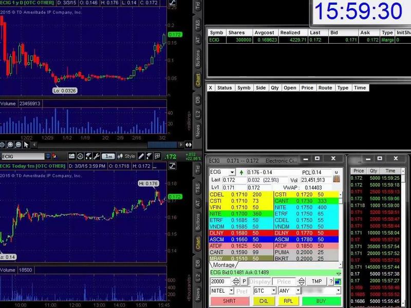The image size is (411, 308).
Task: Select the Chart tab on upper sidebar
Action: pos(198,80)
